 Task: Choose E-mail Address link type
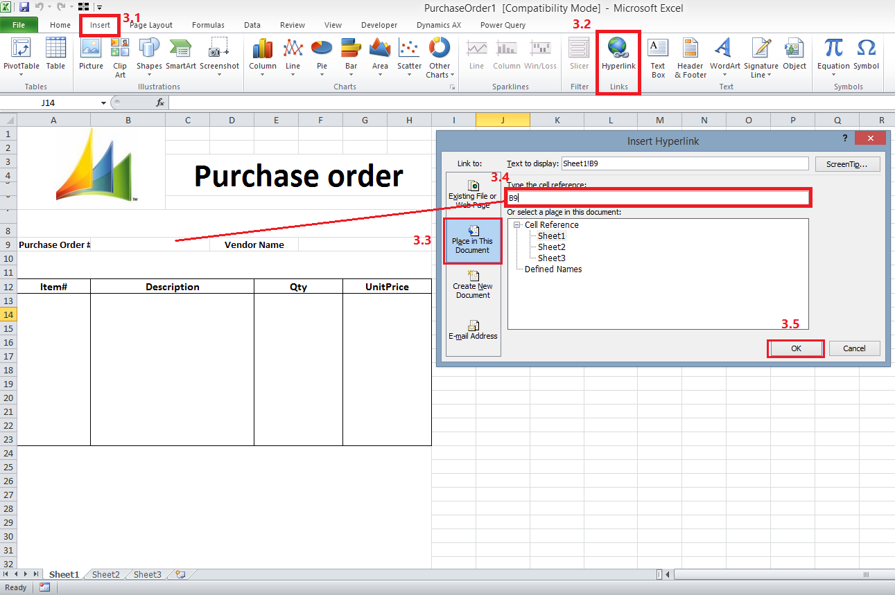tap(473, 330)
